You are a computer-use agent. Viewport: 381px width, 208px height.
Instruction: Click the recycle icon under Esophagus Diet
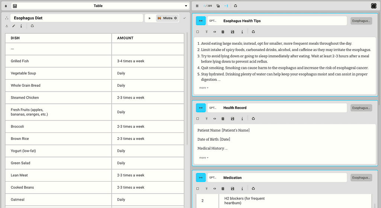click(32, 26)
